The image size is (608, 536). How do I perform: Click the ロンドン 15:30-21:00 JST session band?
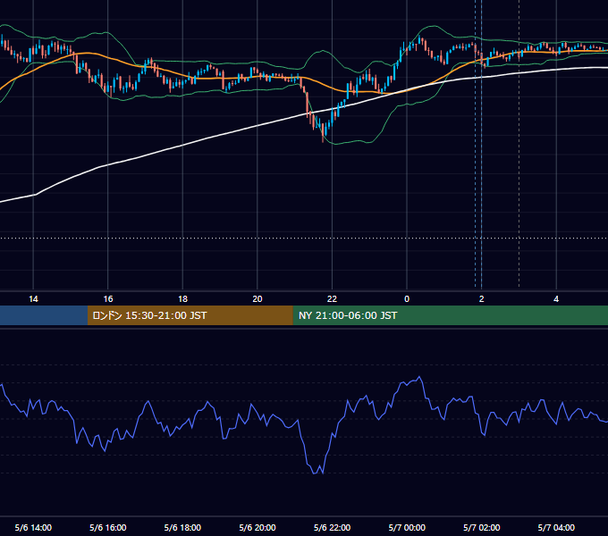[190, 315]
